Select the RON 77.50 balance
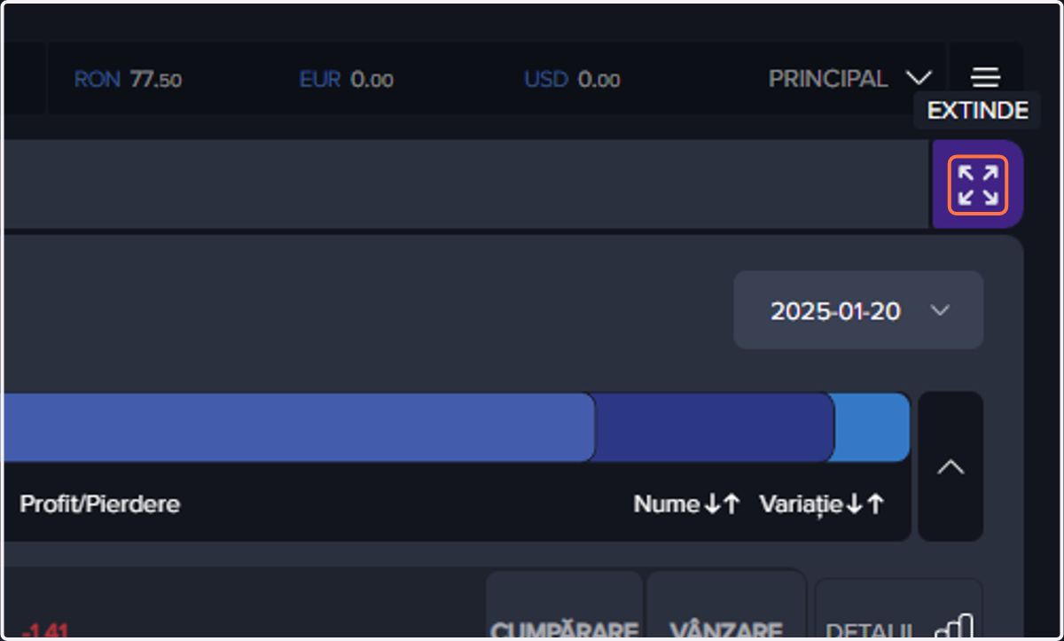This screenshot has height=641, width=1064. (128, 80)
